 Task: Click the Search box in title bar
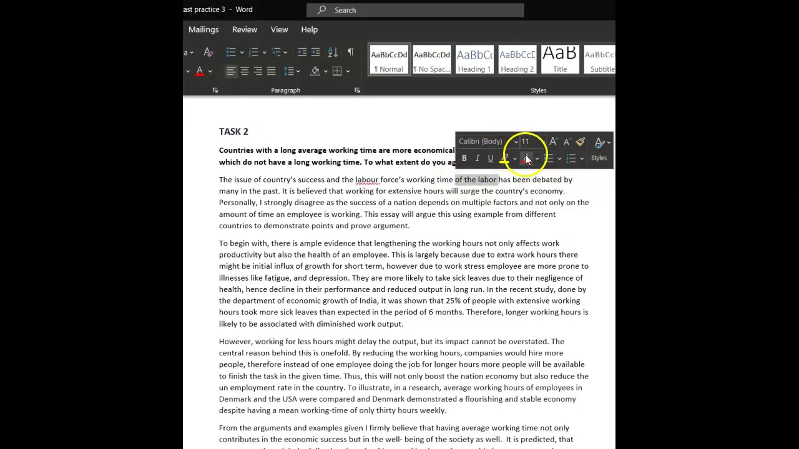click(415, 10)
